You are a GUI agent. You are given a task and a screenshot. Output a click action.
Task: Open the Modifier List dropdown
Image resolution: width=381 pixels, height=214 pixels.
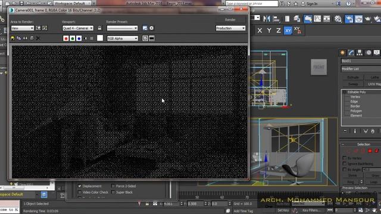[361, 69]
